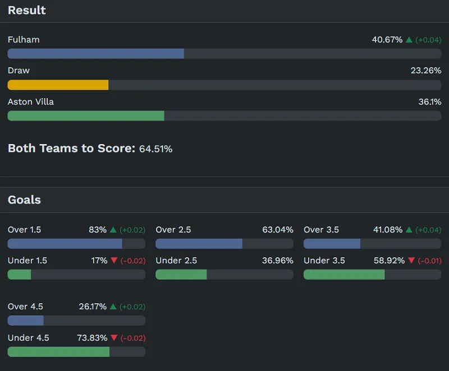
Task: Click the Fulham team name
Action: [x=24, y=40]
